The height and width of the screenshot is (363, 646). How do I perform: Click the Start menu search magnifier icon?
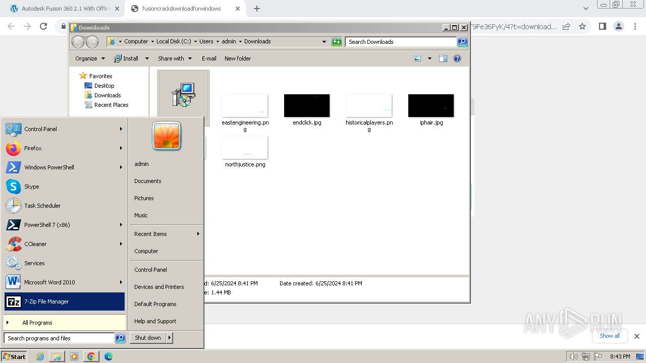click(120, 338)
